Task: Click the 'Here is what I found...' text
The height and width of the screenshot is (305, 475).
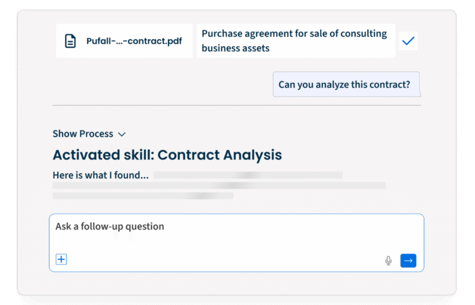Action: pyautogui.click(x=101, y=175)
